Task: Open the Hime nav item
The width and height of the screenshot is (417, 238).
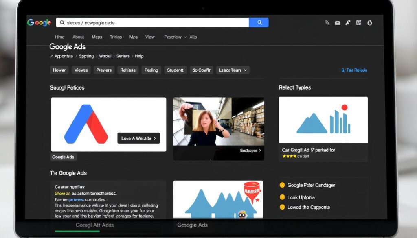Action: (x=59, y=37)
